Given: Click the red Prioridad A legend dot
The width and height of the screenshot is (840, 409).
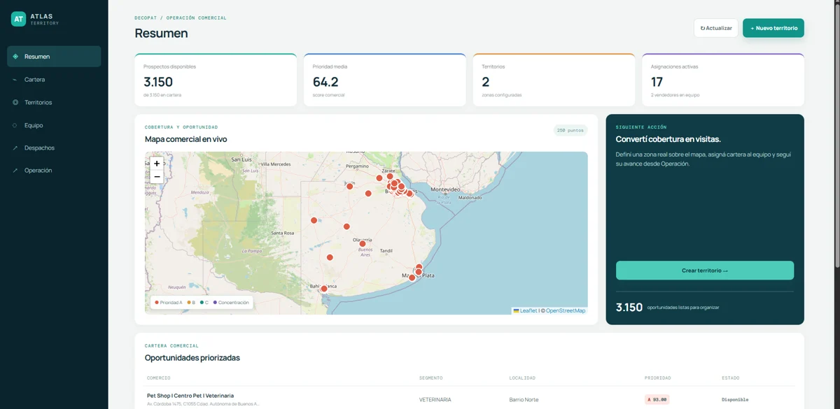Looking at the screenshot, I should pos(157,303).
